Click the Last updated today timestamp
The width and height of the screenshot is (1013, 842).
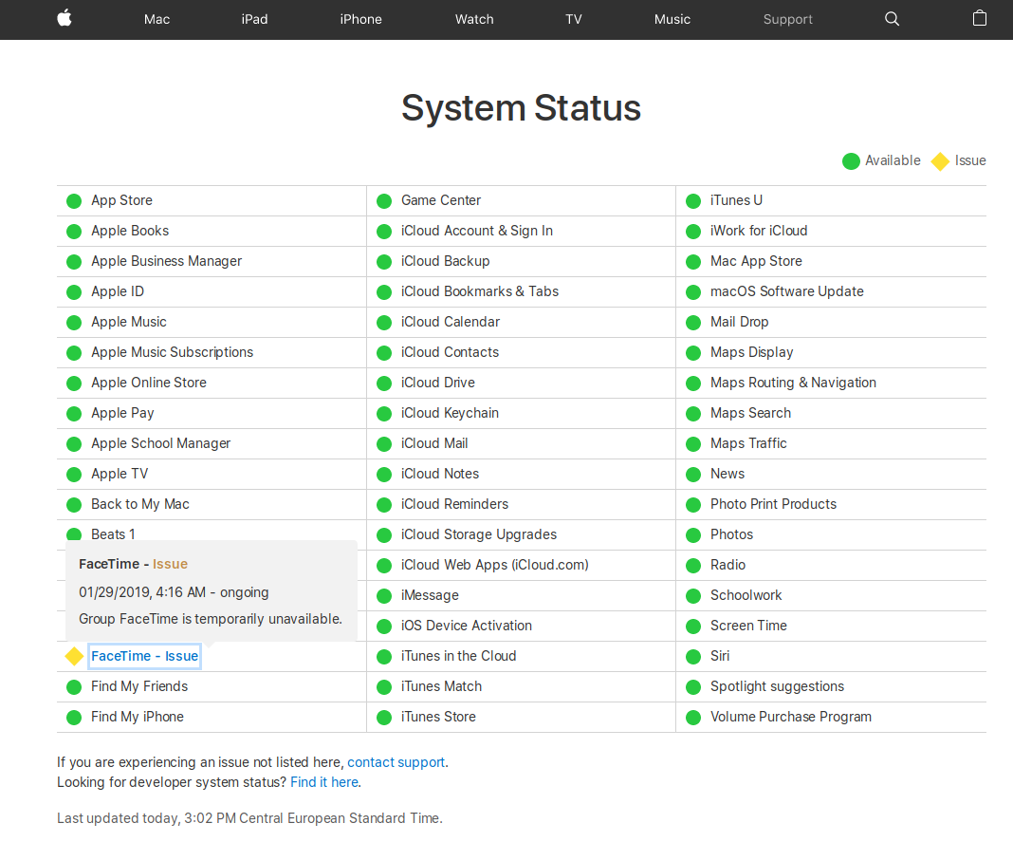click(x=250, y=818)
